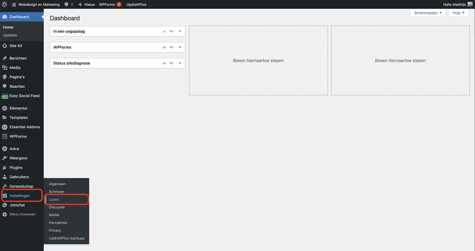This screenshot has width=475, height=251.
Task: Click UpdraftPlus in the admin bar
Action: (136, 4)
